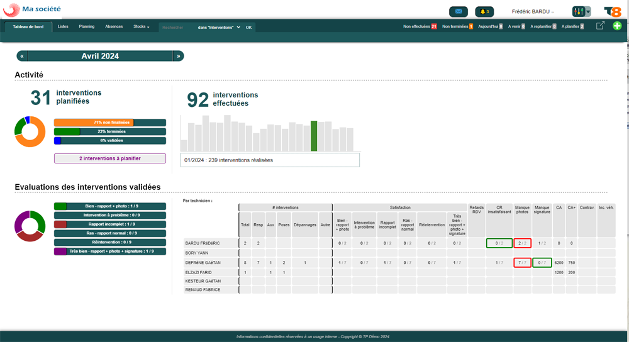Click the Dépannages column header
This screenshot has height=342, width=629.
(x=305, y=225)
